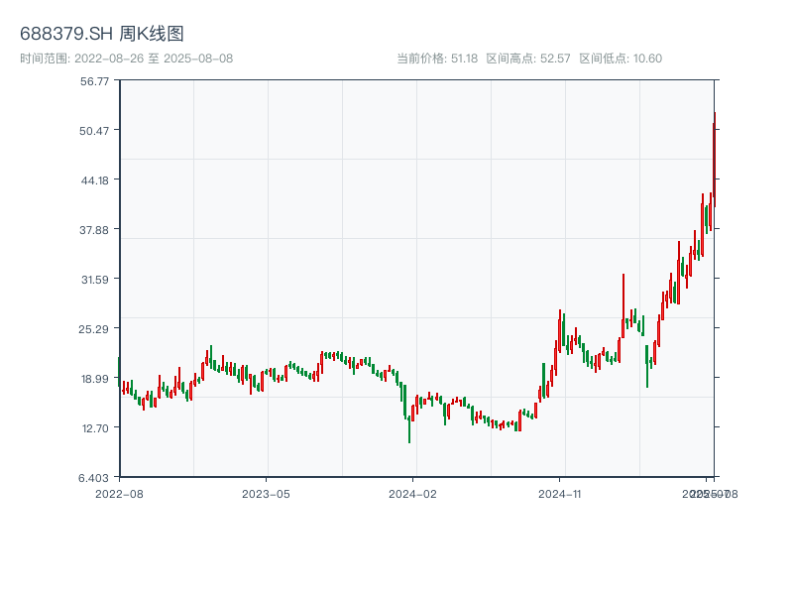Screen dimensions: 793x595
Task: Pick the 2024-11 x-axis date label
Action: 560,493
